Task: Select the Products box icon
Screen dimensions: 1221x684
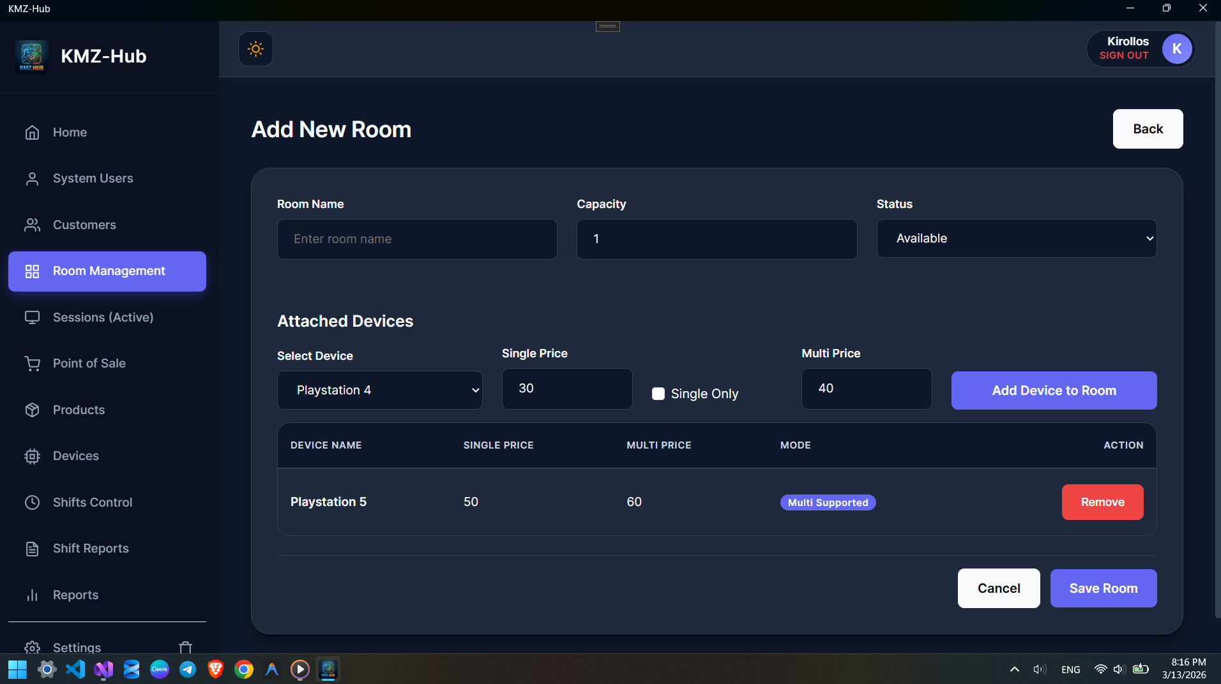Action: [x=32, y=410]
